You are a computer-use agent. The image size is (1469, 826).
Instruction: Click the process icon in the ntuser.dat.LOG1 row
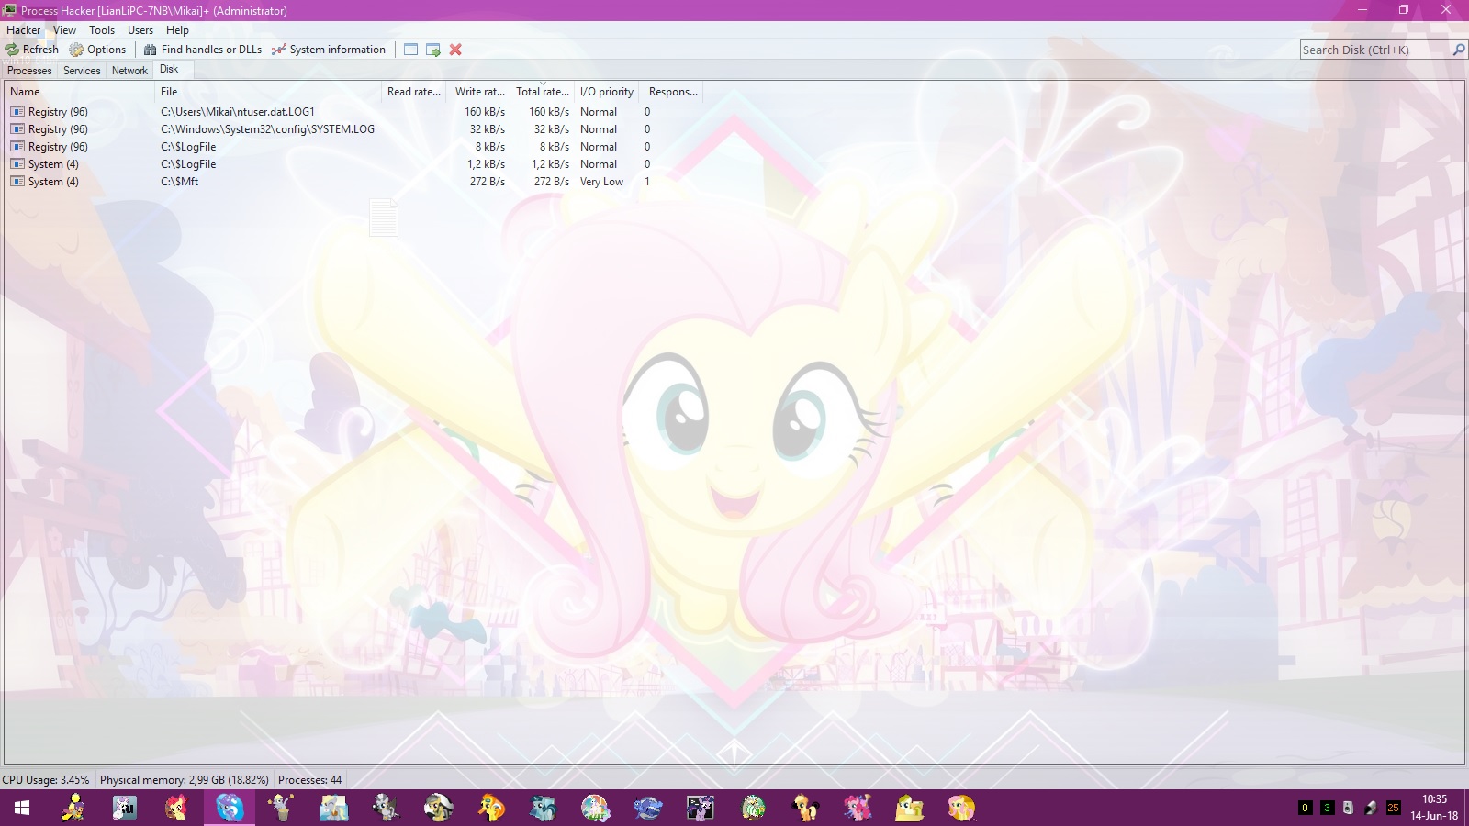17,112
